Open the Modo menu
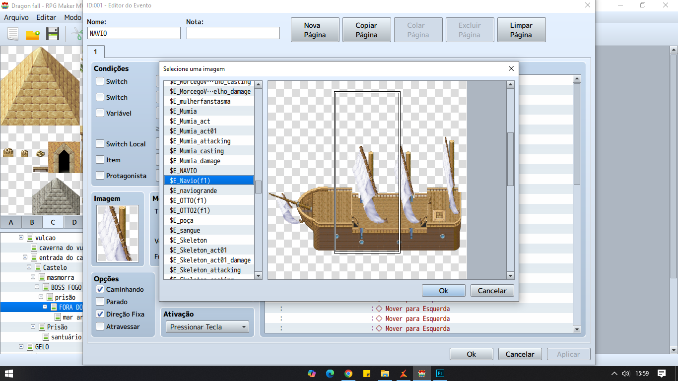Screen dimensions: 678x381 point(72,17)
